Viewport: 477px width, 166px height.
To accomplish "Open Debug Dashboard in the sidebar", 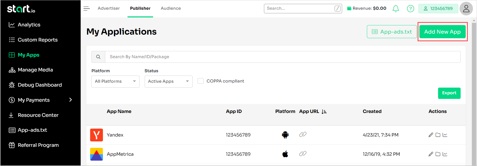I will (x=40, y=85).
